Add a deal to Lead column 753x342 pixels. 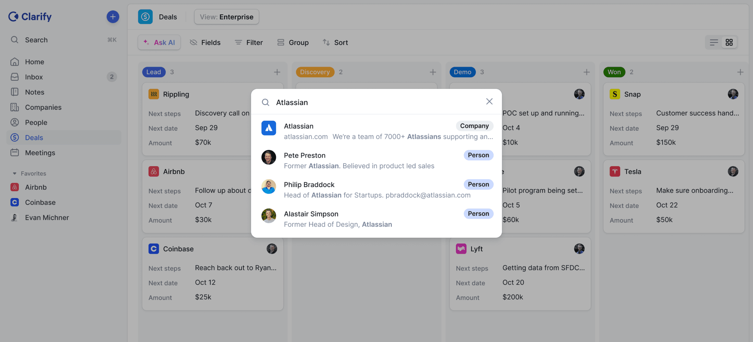coord(277,72)
